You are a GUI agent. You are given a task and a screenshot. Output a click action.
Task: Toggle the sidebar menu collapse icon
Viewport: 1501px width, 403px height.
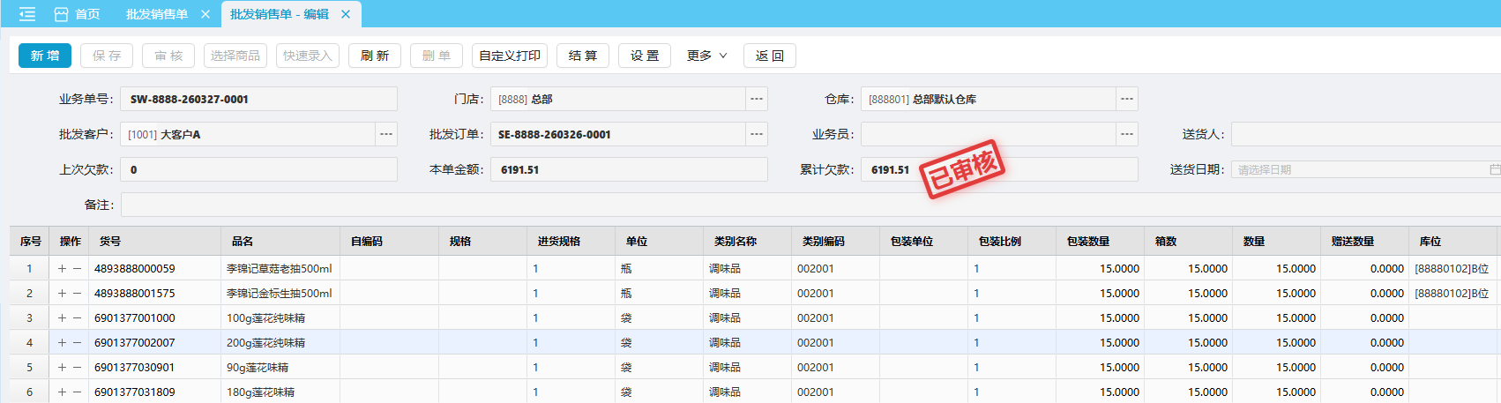27,14
